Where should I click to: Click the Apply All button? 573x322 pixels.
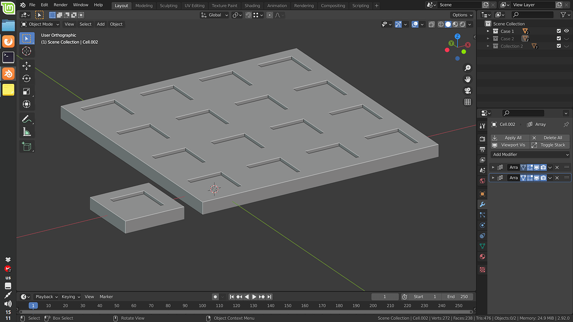pos(510,138)
